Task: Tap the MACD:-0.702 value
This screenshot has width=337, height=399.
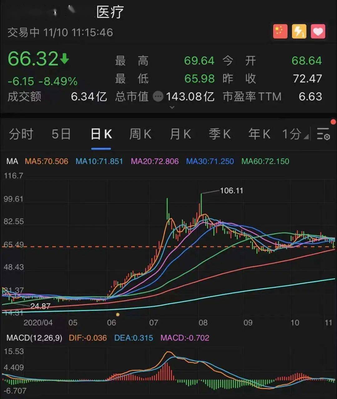Action: 185,338
